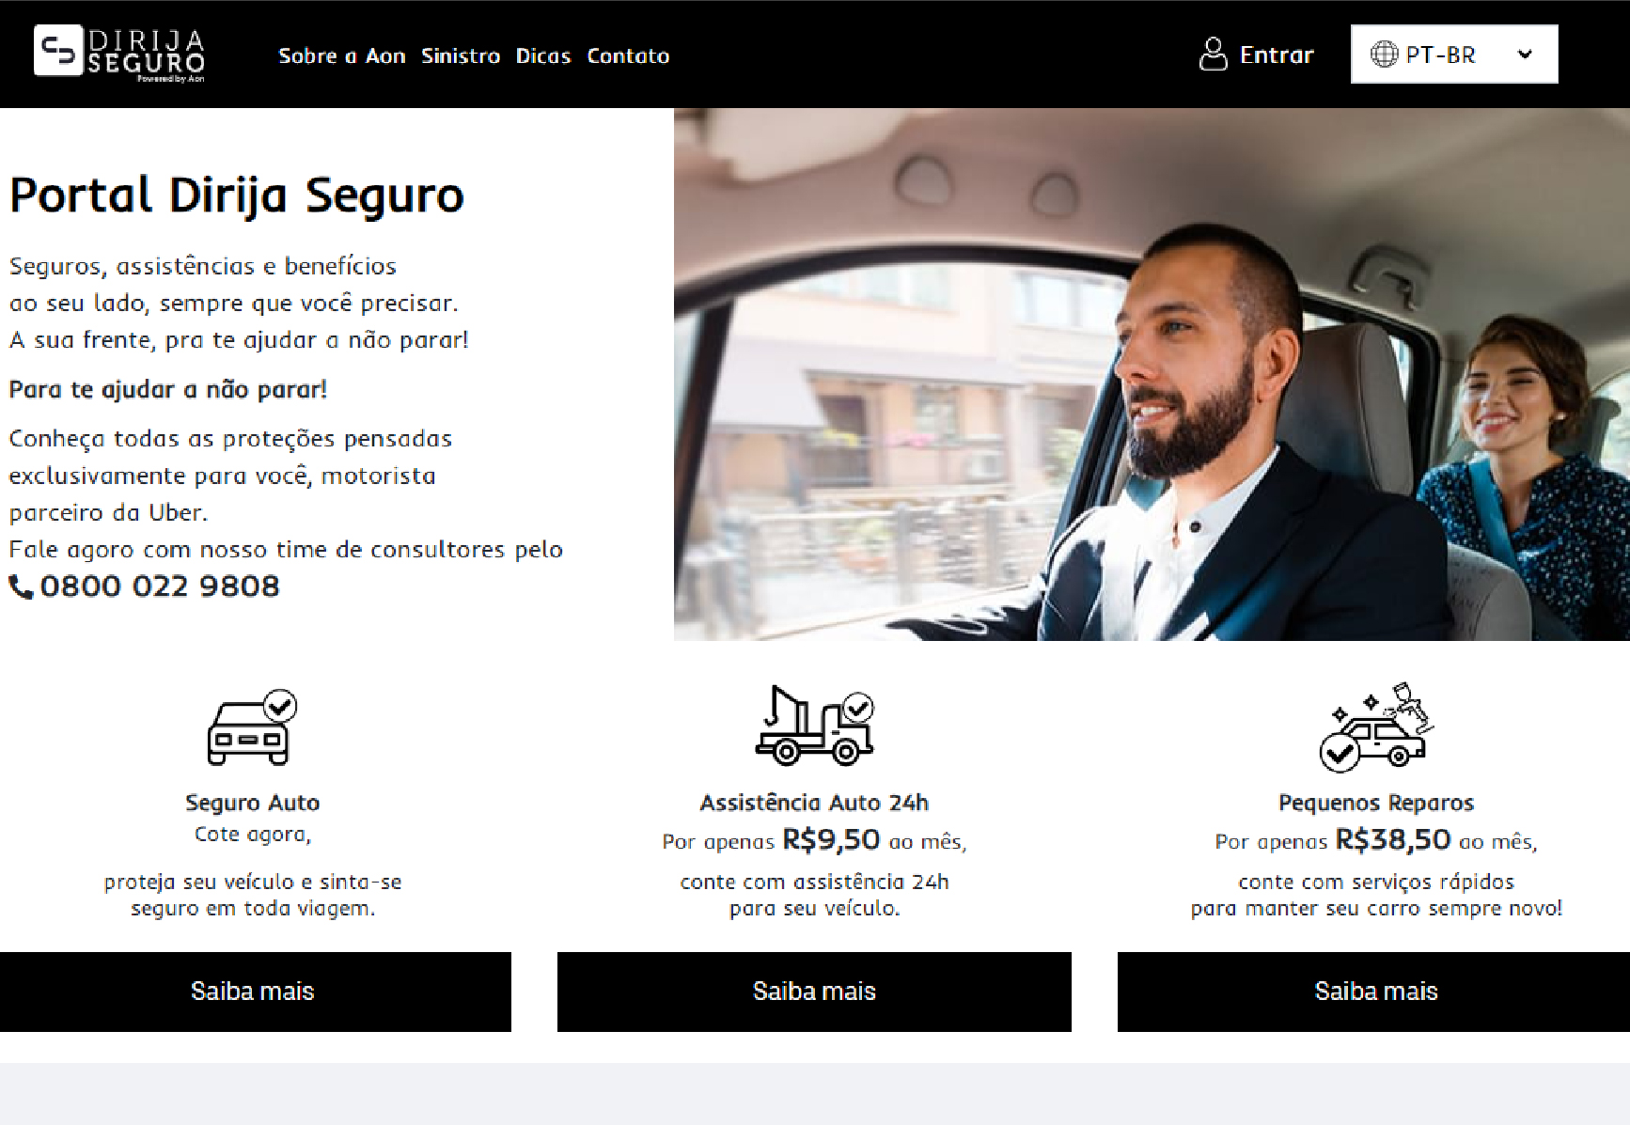Click the Entrar login link
Image resolution: width=1630 pixels, height=1125 pixels.
1277,55
